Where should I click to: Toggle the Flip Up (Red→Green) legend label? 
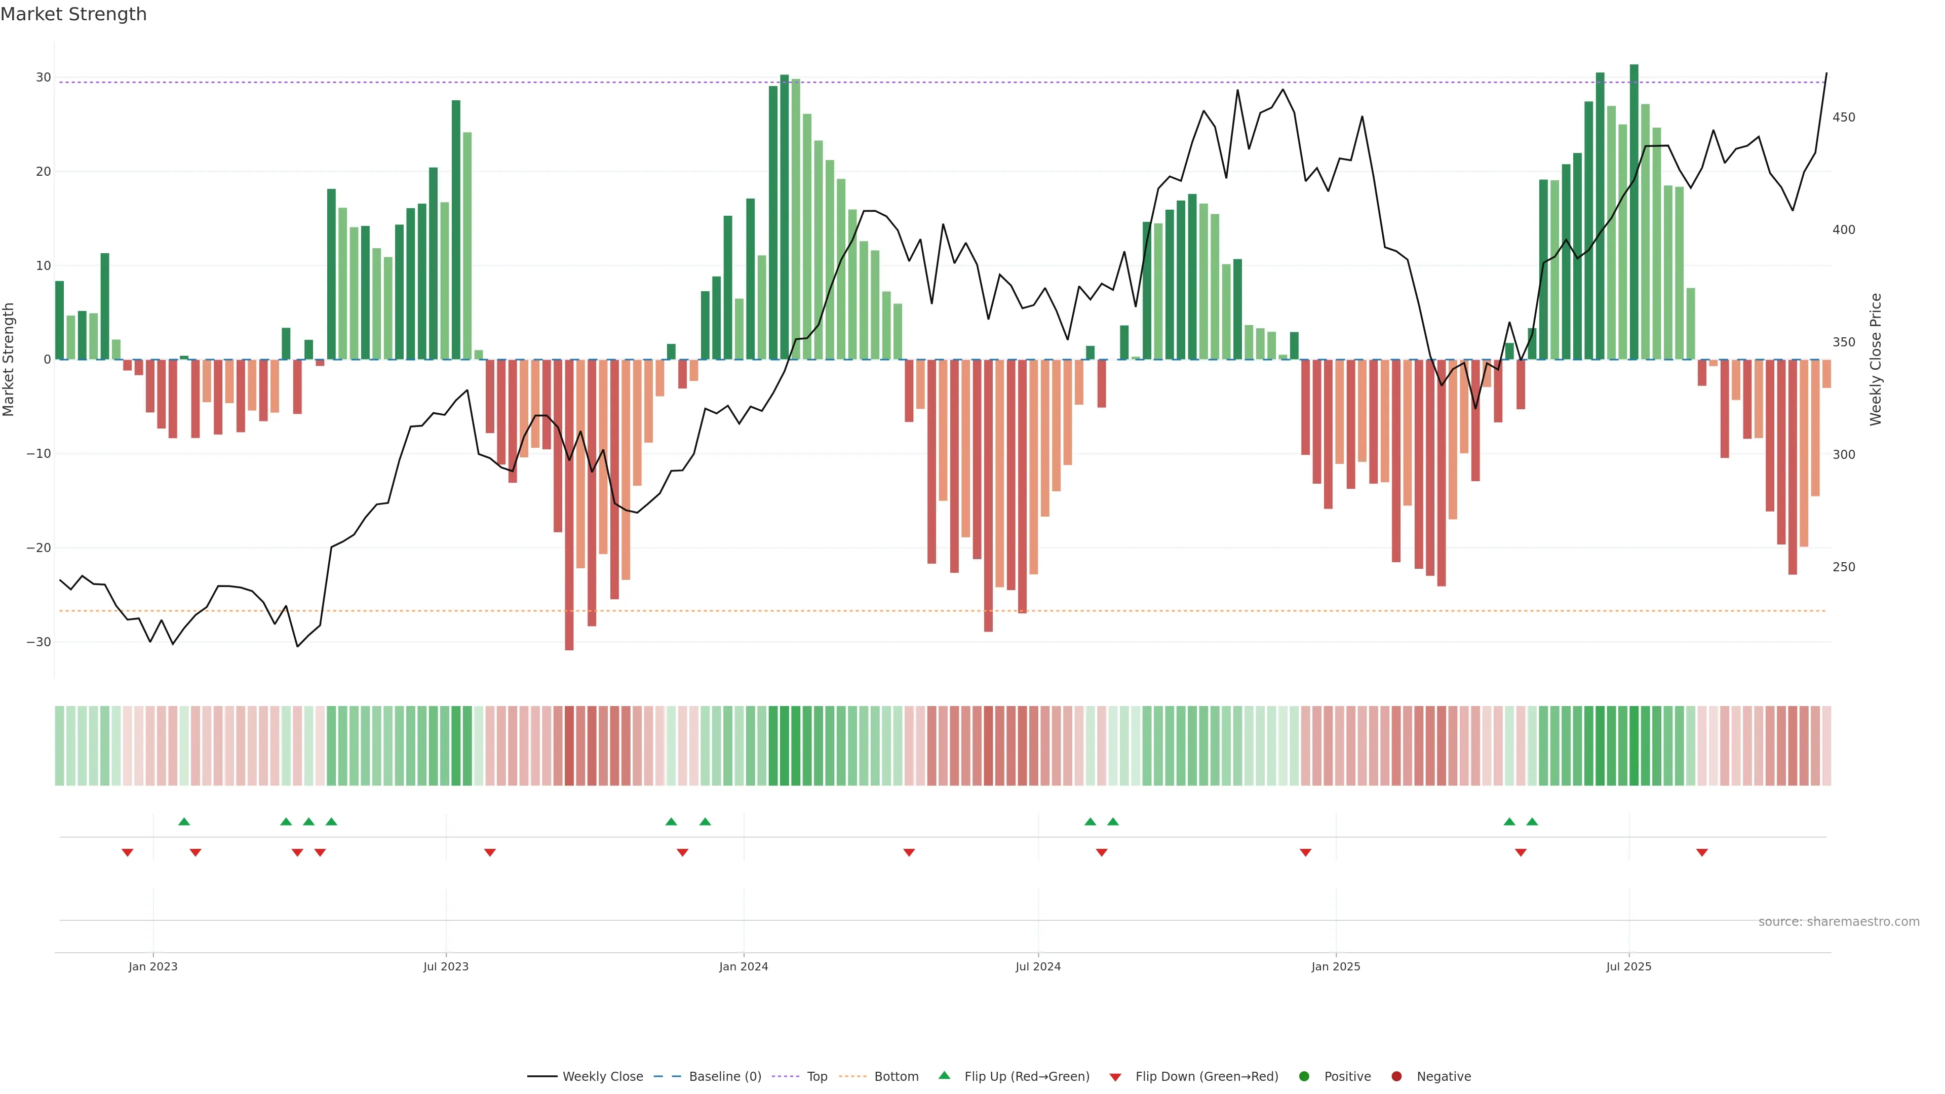click(1027, 1077)
